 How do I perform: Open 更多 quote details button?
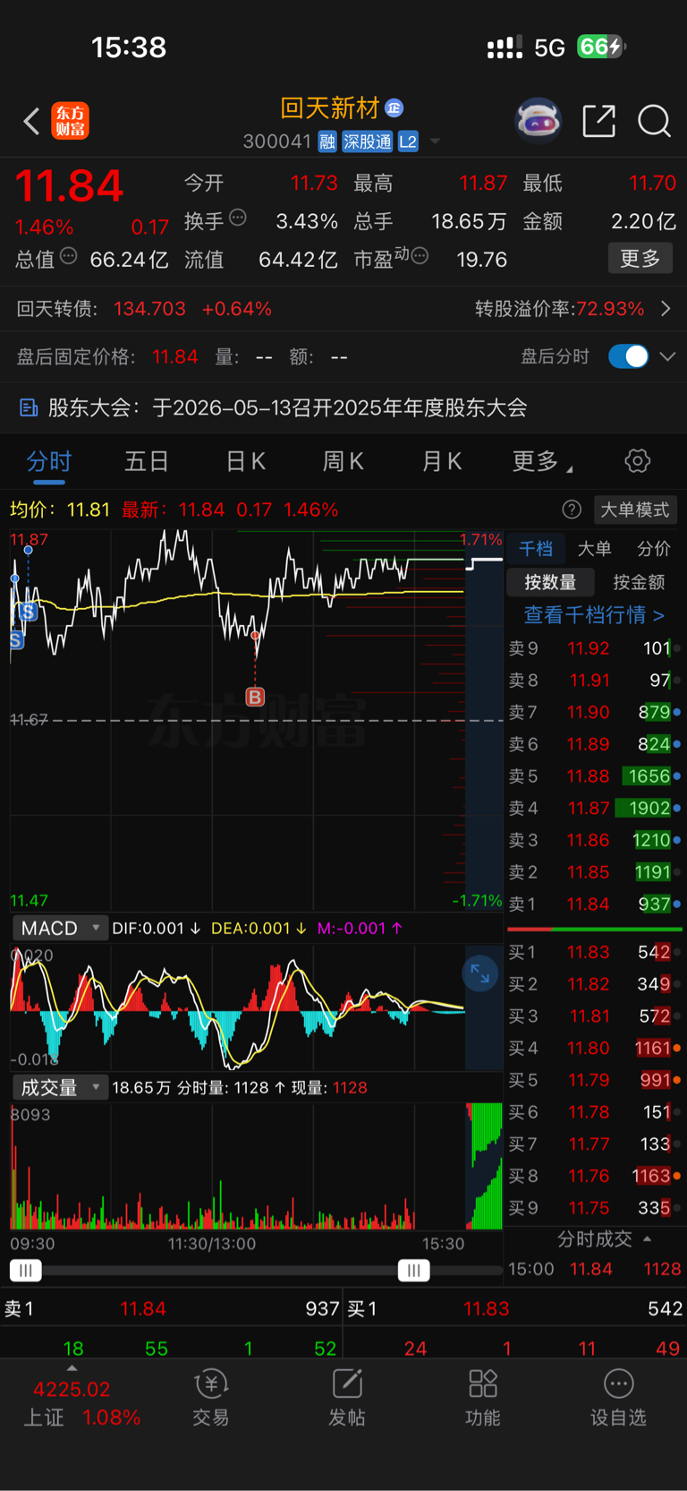(x=640, y=259)
